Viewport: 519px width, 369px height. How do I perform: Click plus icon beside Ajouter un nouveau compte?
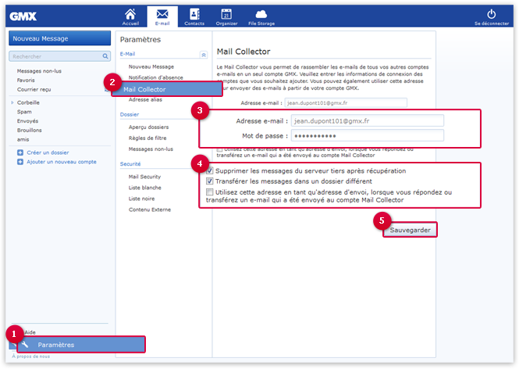tap(20, 162)
